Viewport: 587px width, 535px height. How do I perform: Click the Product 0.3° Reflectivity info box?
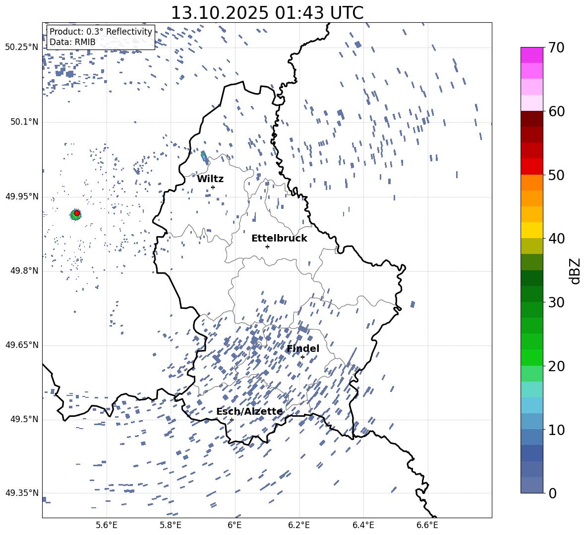tap(101, 37)
